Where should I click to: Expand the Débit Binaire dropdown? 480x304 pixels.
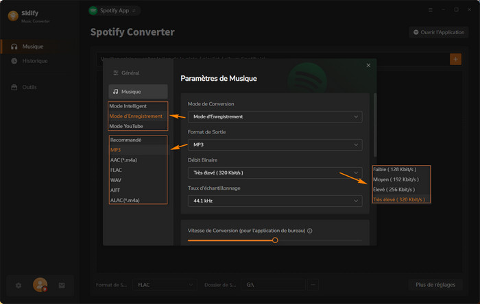(x=275, y=173)
